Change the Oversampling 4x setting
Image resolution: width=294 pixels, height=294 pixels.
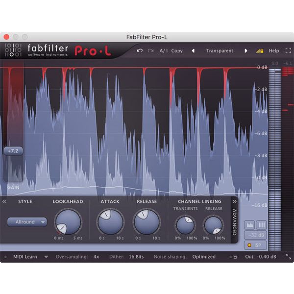click(96, 257)
